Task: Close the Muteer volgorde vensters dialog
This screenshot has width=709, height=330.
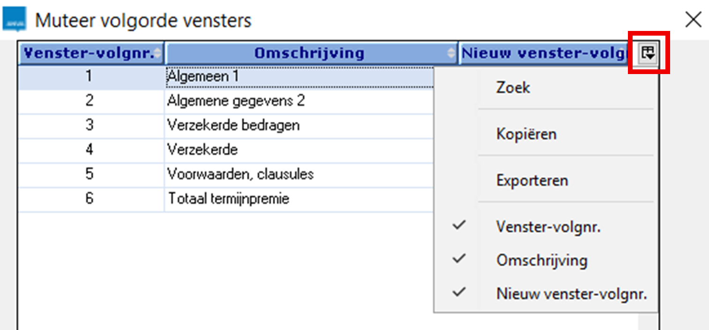Action: coord(694,20)
